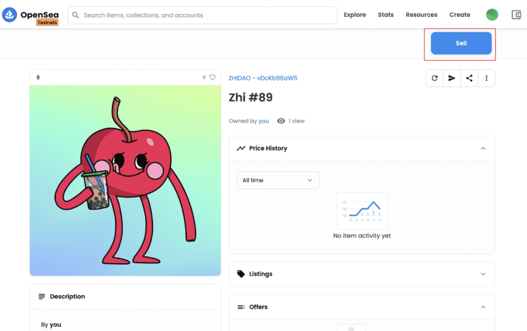Refresh metadata with the reload icon
The height and width of the screenshot is (331, 527).
(x=434, y=78)
